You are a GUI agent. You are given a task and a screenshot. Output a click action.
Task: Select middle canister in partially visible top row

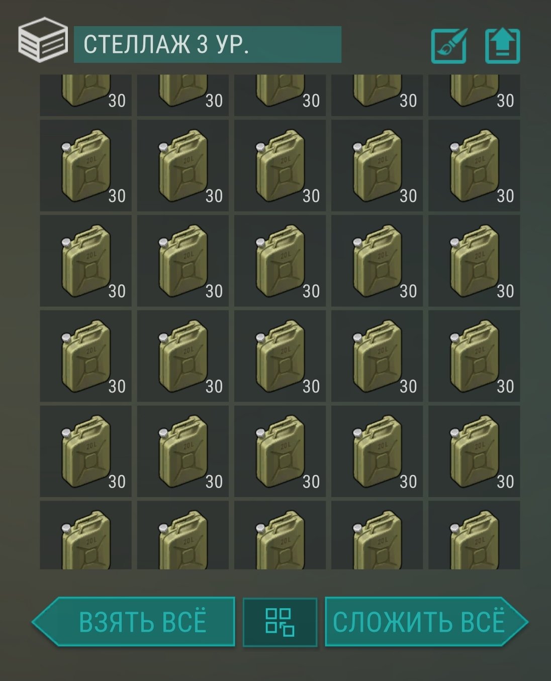point(280,95)
